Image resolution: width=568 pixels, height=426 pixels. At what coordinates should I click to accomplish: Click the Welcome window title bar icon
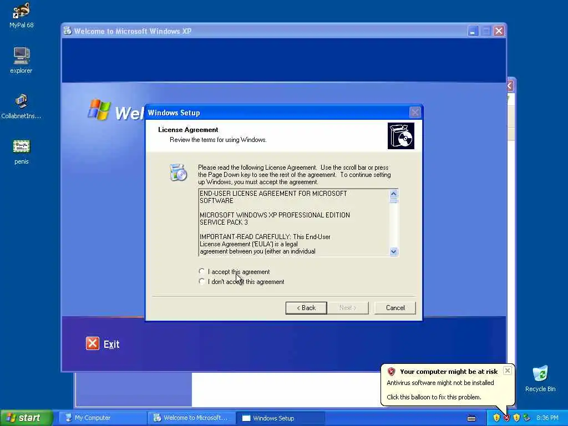click(x=68, y=31)
